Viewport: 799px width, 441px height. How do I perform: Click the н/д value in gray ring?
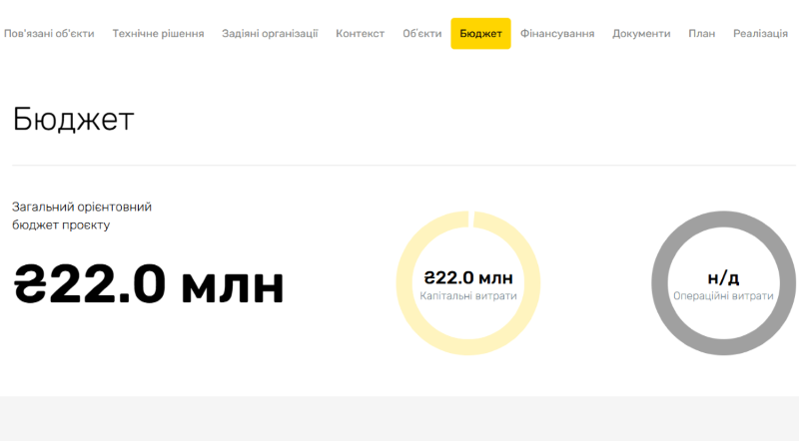(x=723, y=278)
